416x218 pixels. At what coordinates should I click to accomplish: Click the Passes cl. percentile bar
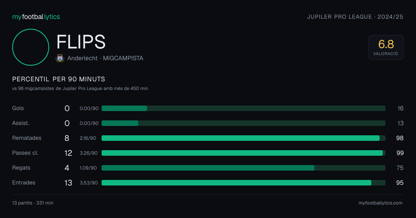tap(243, 153)
